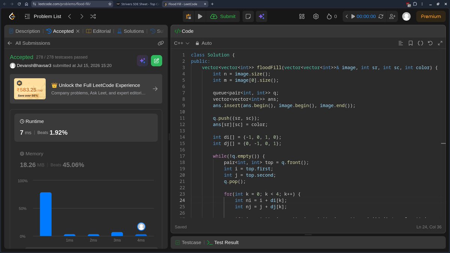
Task: Click the browser back arrow
Action: click(x=4, y=4)
